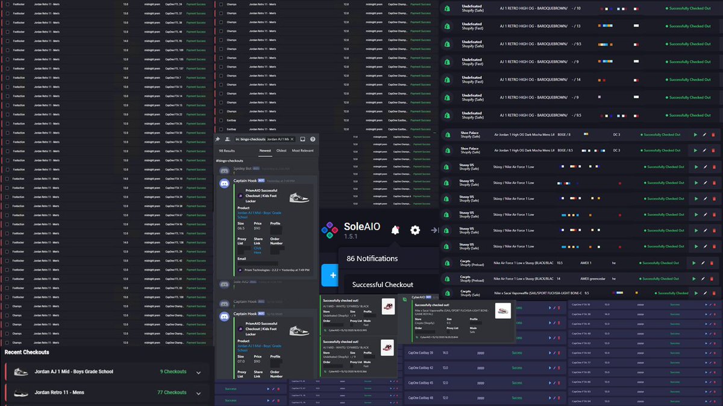The height and width of the screenshot is (406, 723).
Task: Open the SoleAIO notifications bell
Action: [395, 230]
